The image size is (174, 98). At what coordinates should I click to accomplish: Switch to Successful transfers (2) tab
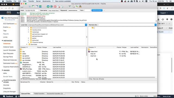click(55, 94)
